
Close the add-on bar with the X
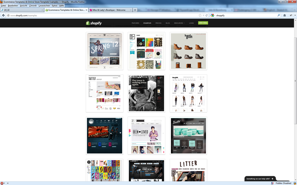8,183
